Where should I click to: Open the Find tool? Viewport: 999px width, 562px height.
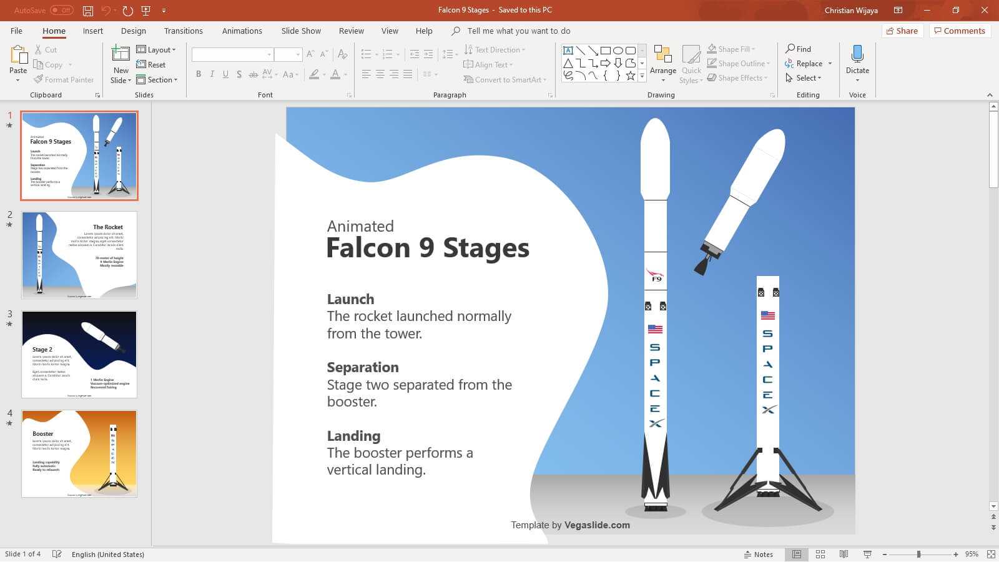click(x=799, y=49)
